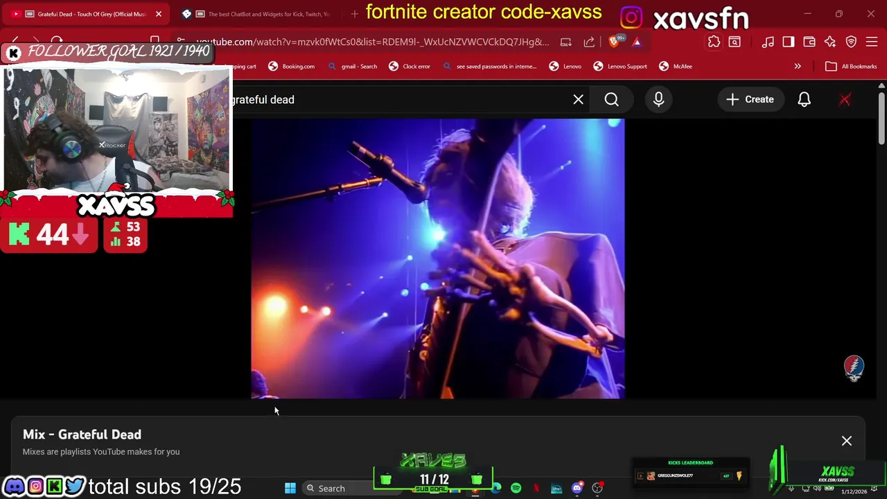Screen dimensions: 887x499
Task: Open the gmail - Search bookmark
Action: (x=352, y=67)
